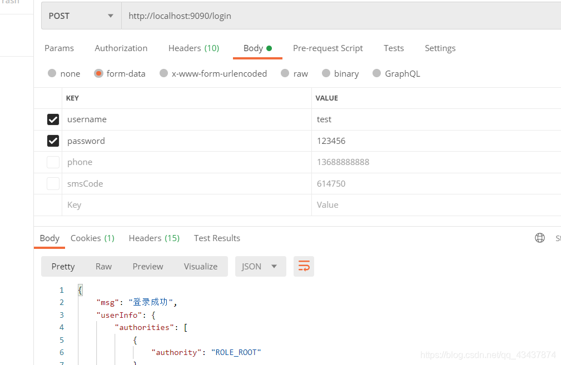Click the '123456' value cell
Screen dimensions: 561x365
[x=436, y=141]
